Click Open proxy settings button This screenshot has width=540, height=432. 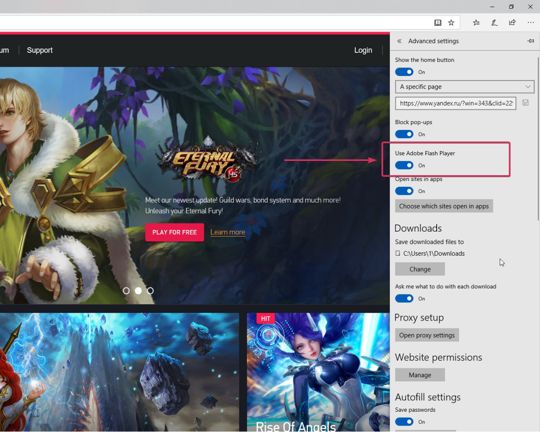427,335
